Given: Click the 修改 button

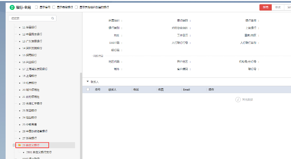Looking at the screenshot, I should point(278,7).
